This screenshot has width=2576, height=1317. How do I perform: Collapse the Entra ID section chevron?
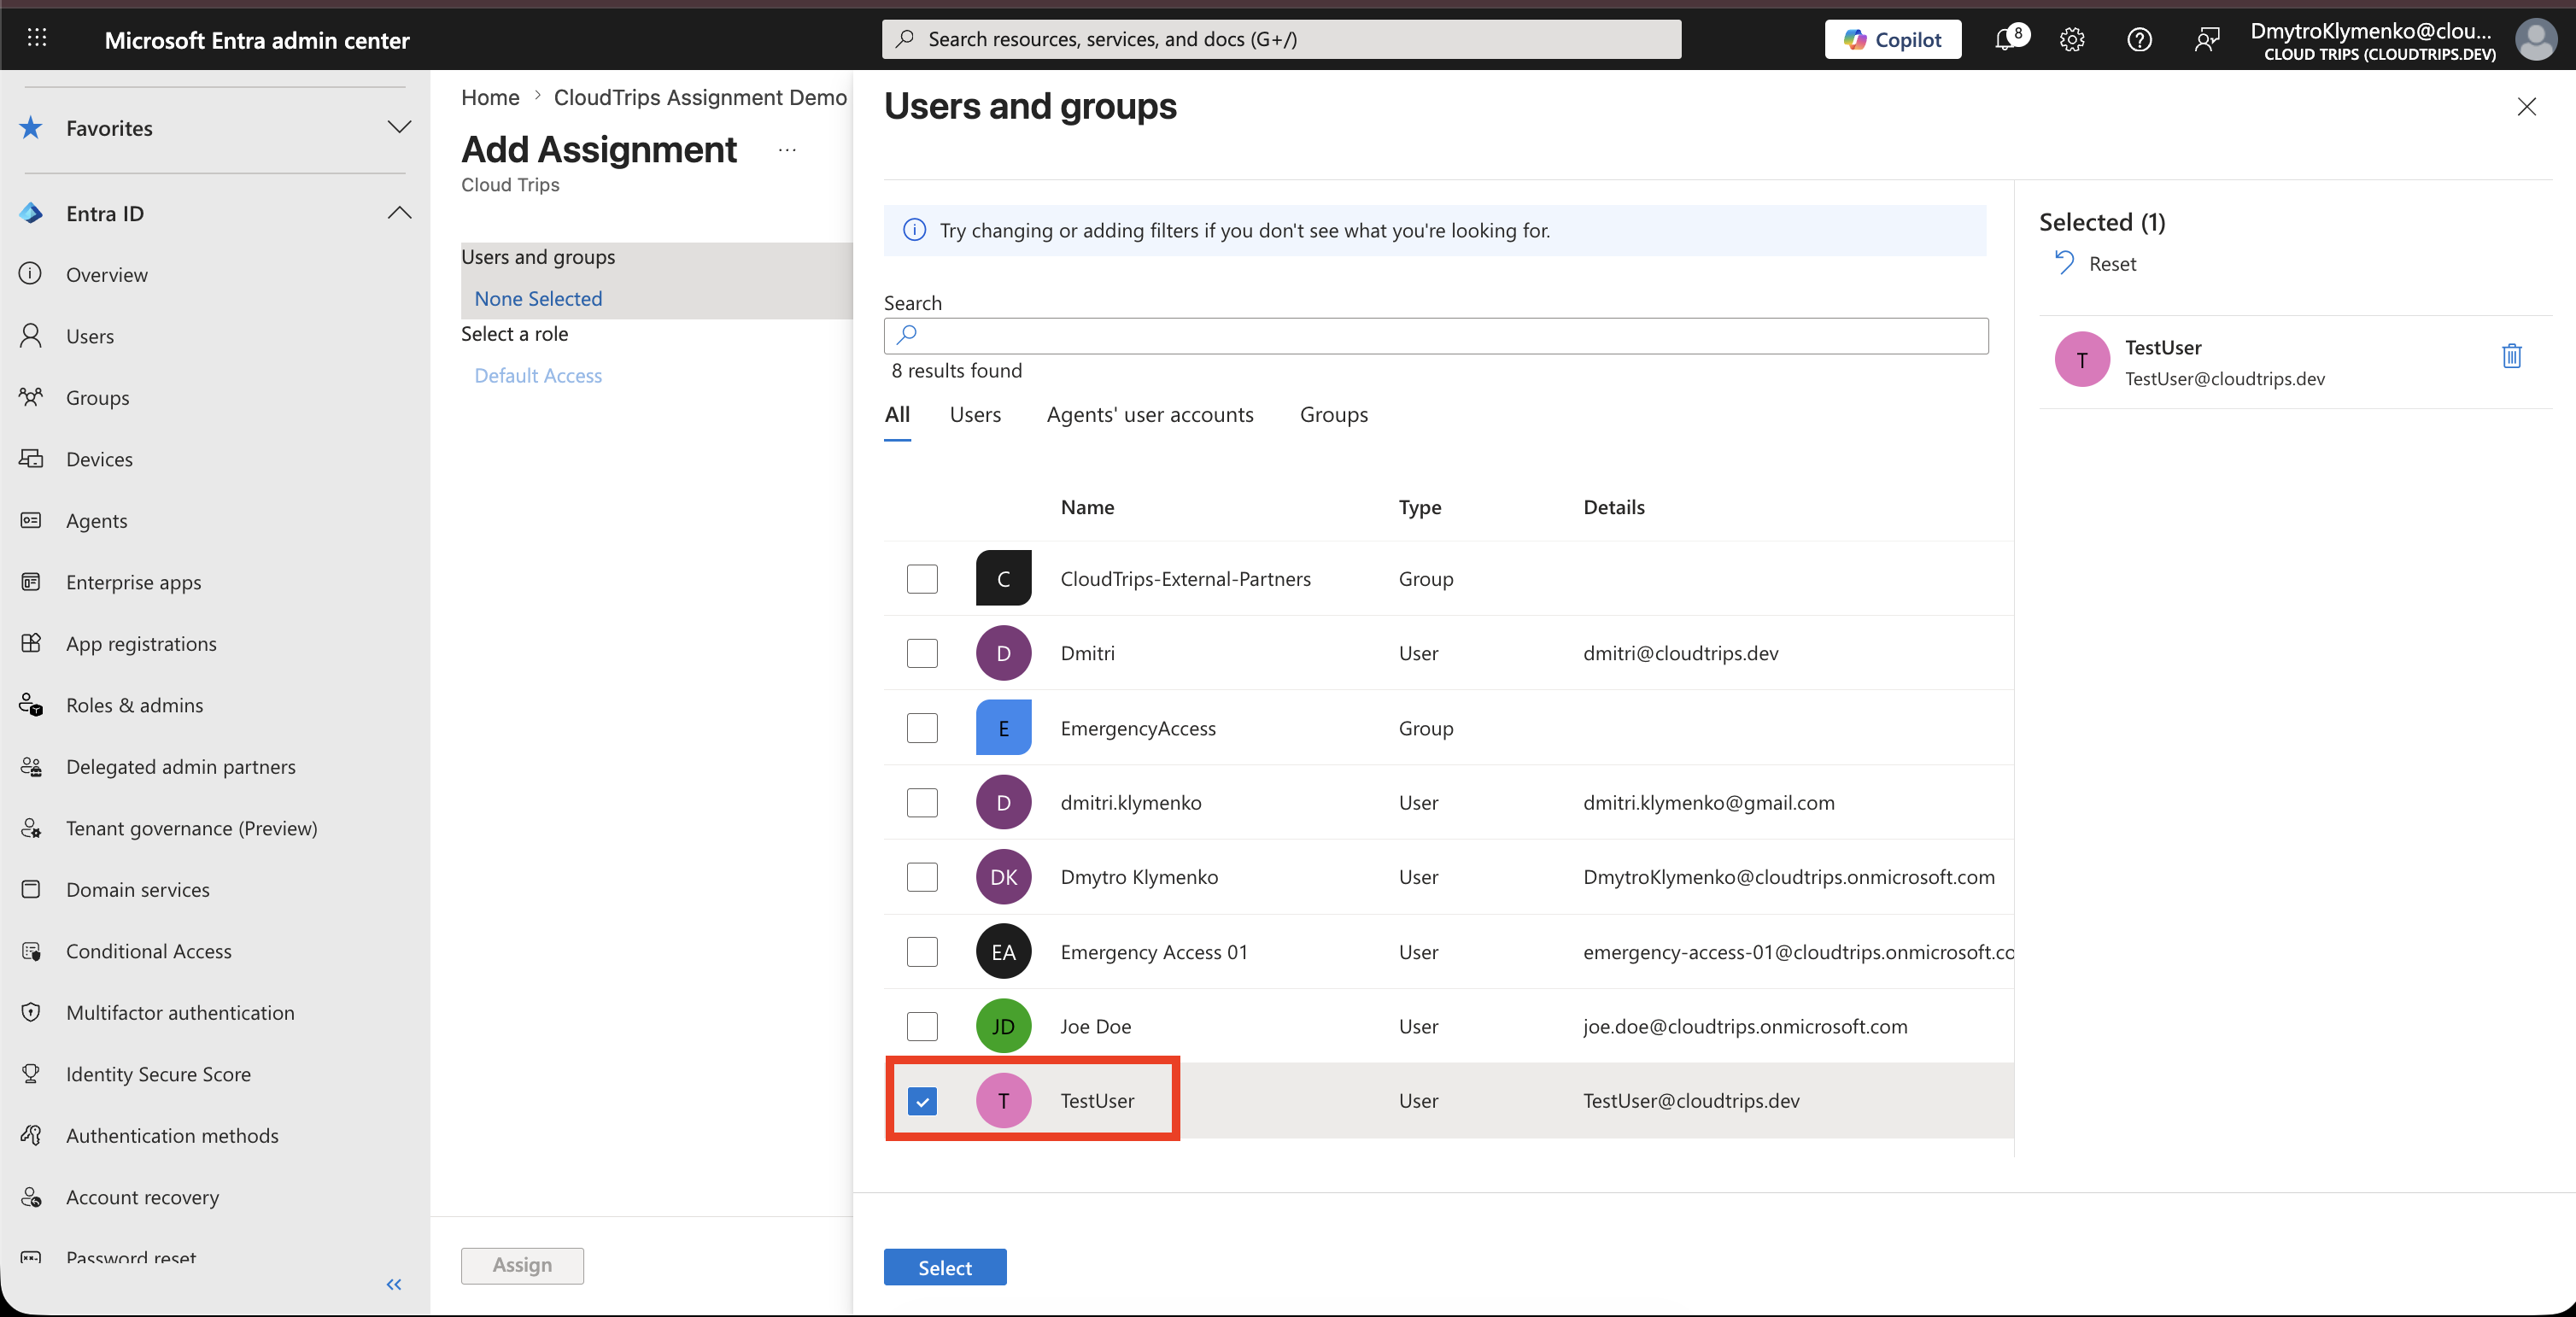(399, 212)
